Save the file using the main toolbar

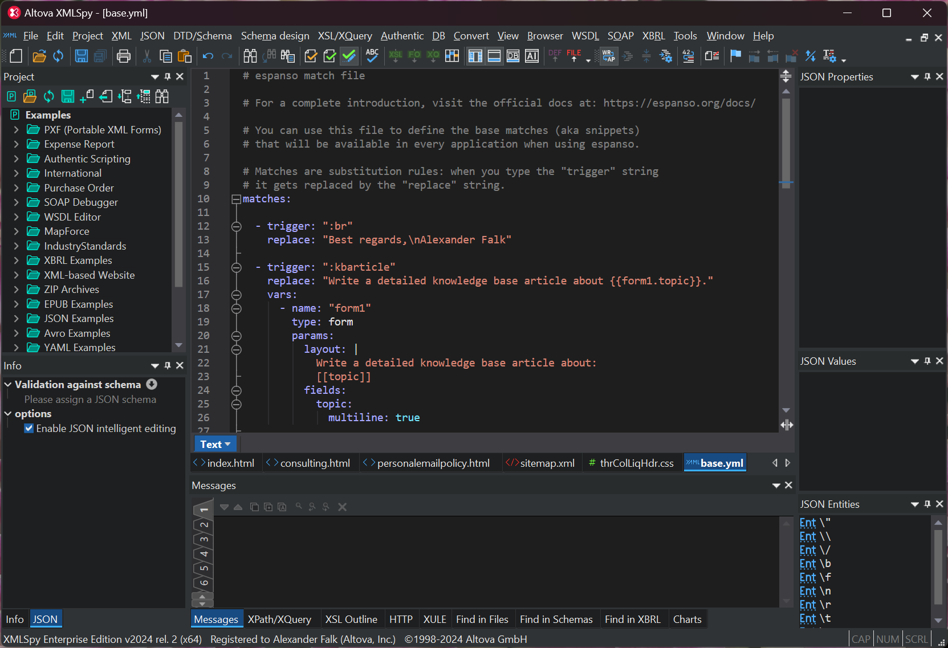coord(82,56)
